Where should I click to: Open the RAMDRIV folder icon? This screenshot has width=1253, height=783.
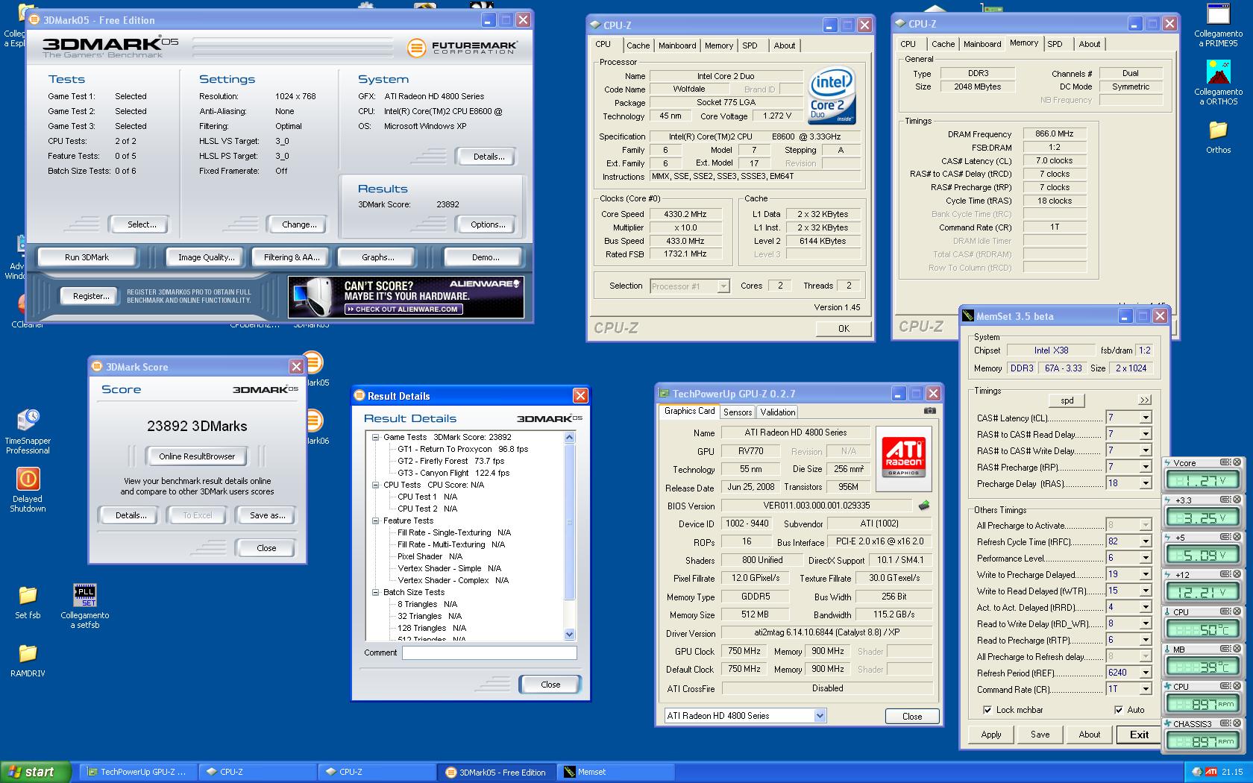coord(28,653)
